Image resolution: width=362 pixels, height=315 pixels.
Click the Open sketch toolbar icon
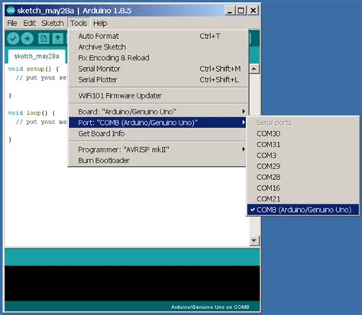click(x=58, y=39)
